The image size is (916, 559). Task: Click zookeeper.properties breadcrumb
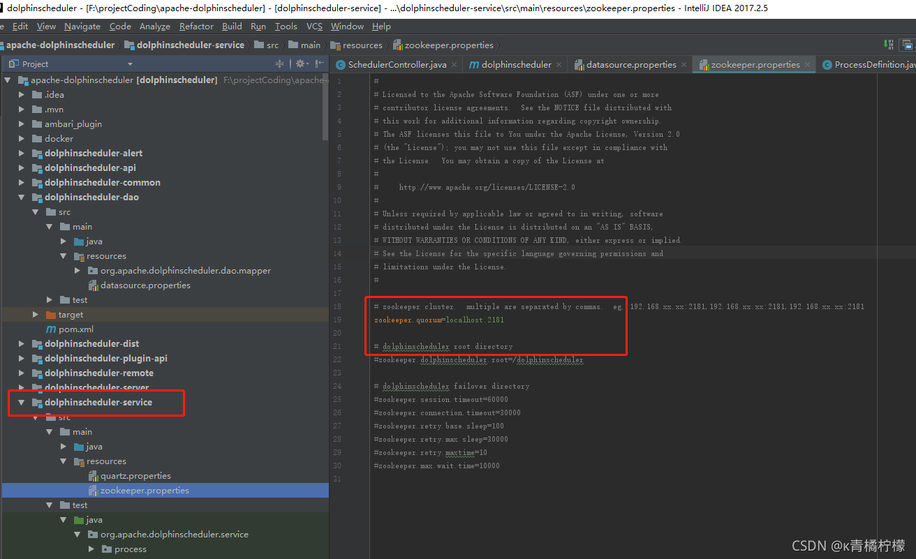[443, 45]
